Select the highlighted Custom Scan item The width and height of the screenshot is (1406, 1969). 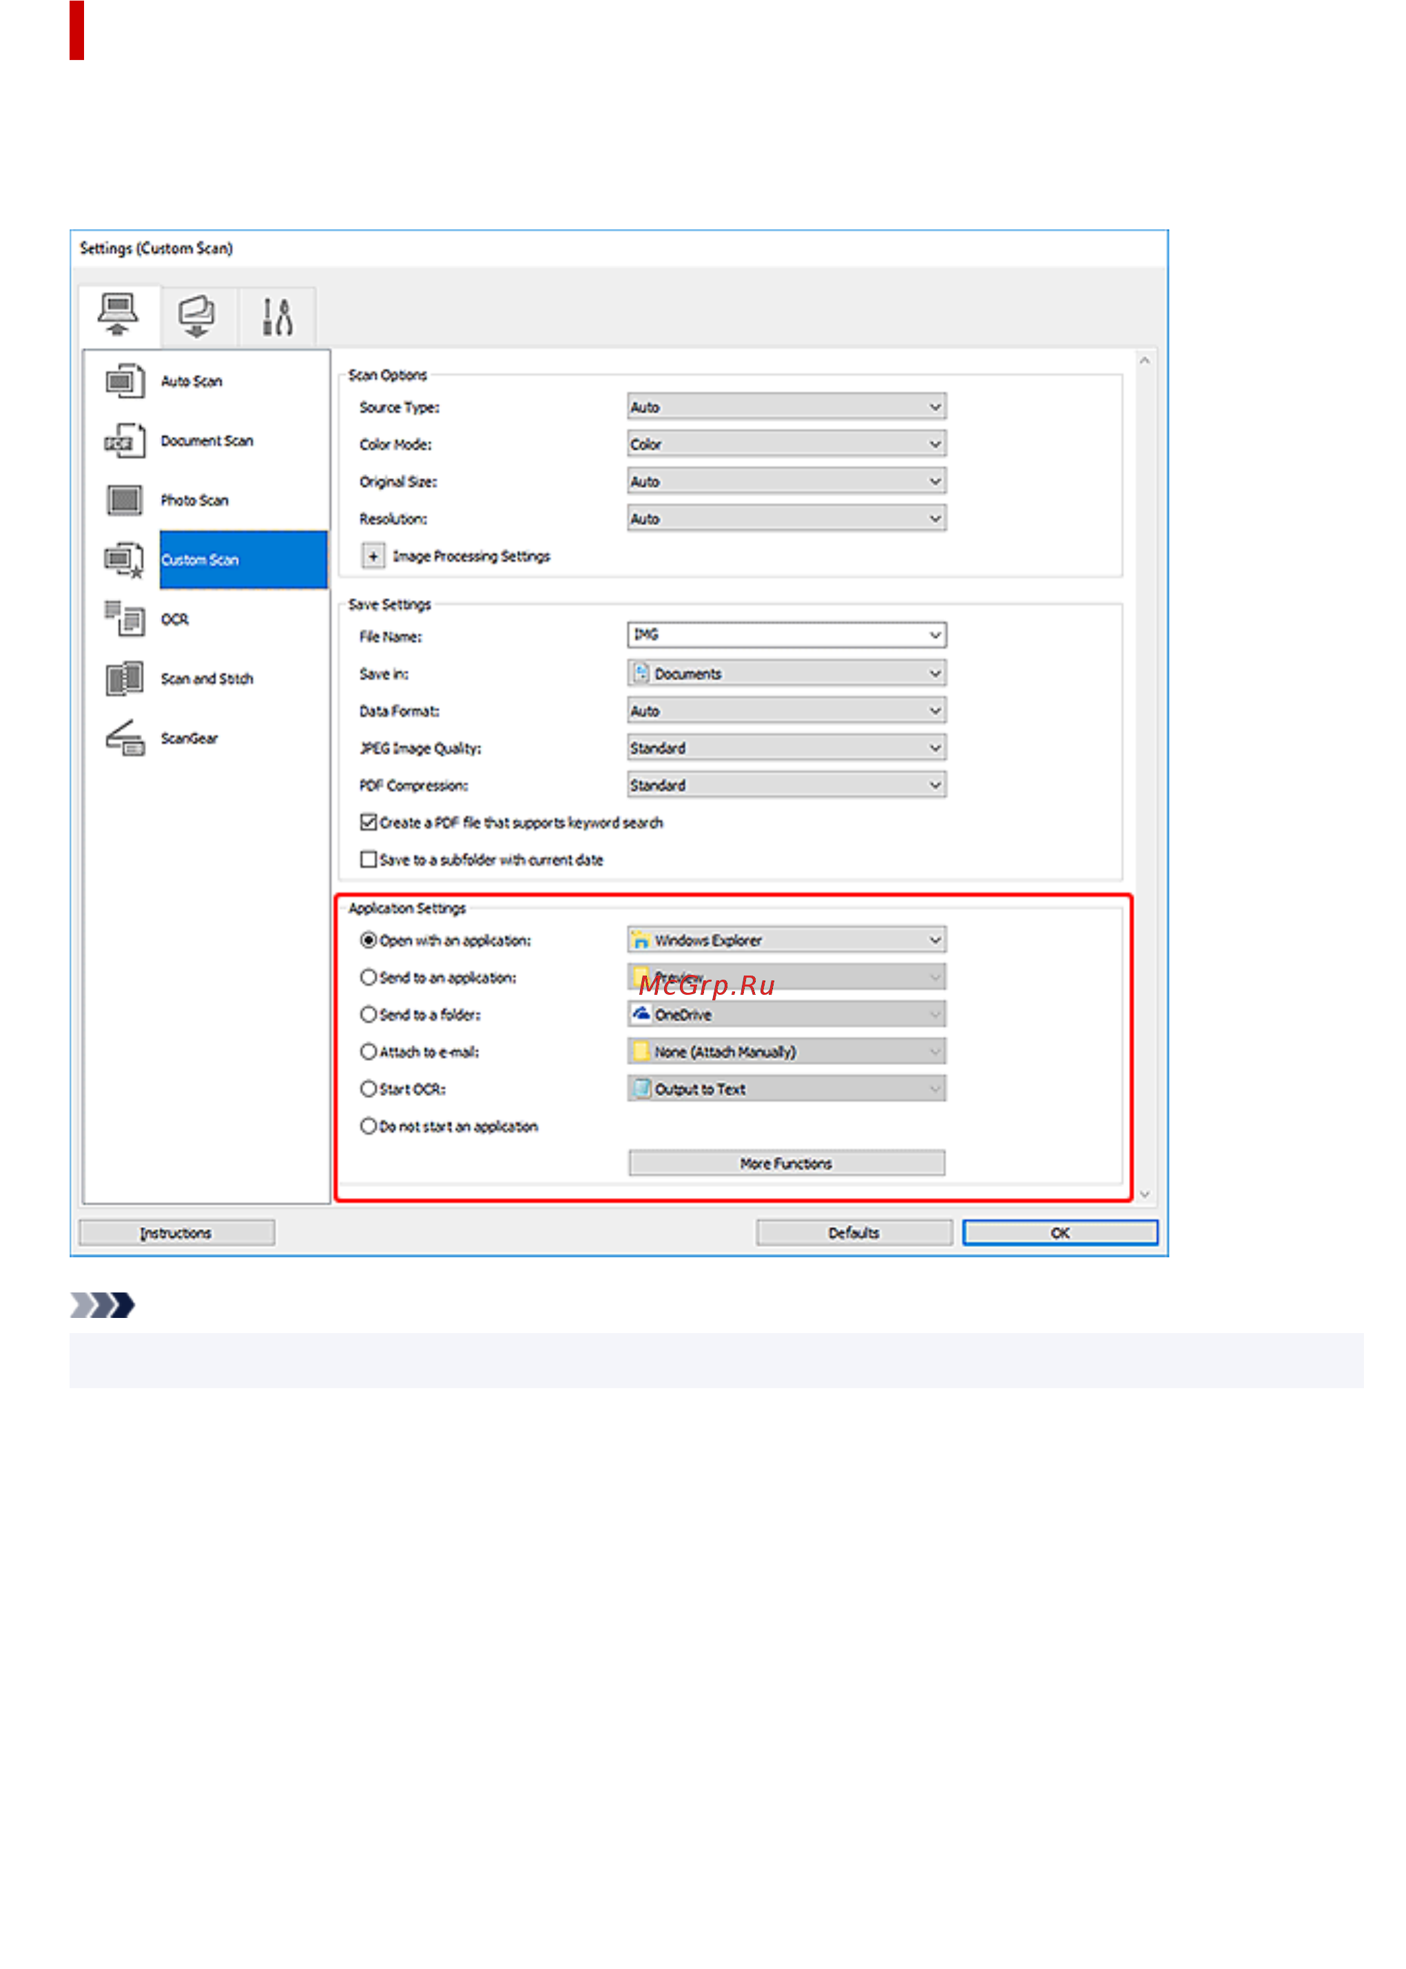coord(243,560)
